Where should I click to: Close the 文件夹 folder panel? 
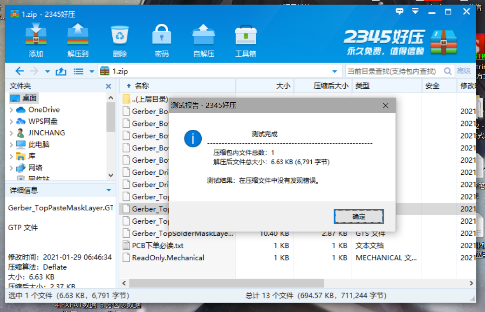coord(108,86)
